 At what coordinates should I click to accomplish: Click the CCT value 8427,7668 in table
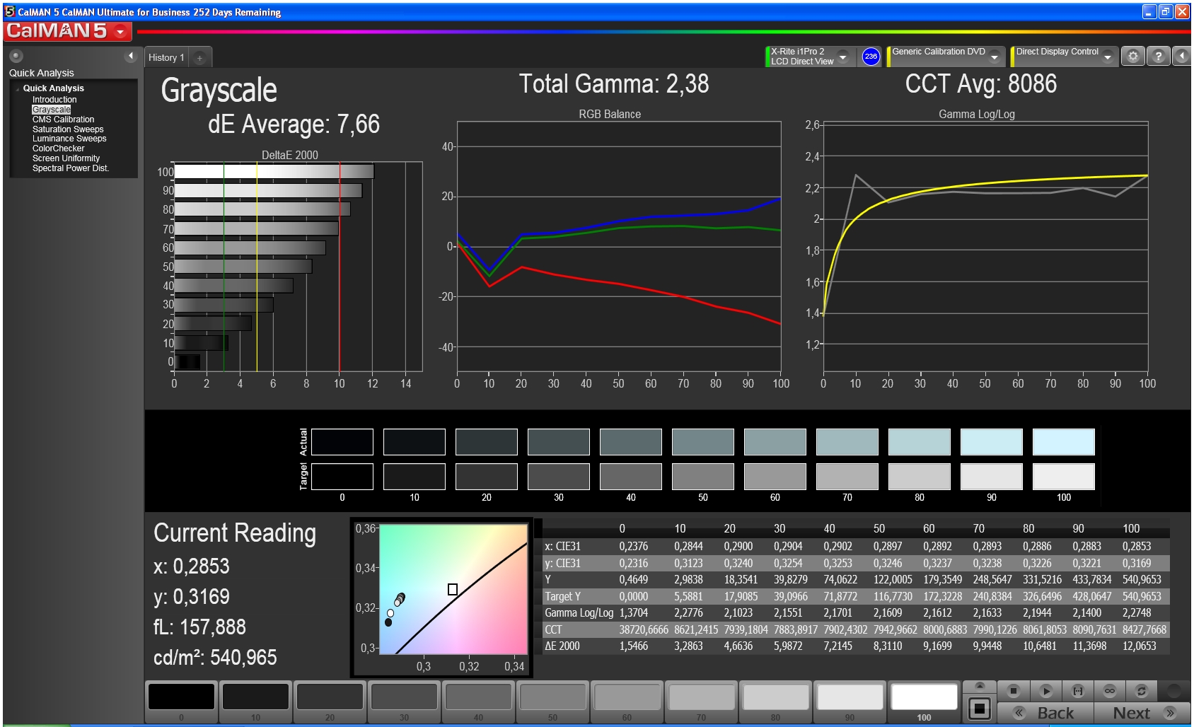point(1144,629)
